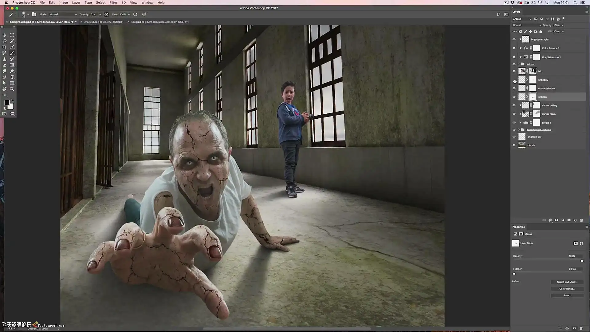Select the History Brush tool
Viewport: 590px width, 332px height.
tap(12, 59)
